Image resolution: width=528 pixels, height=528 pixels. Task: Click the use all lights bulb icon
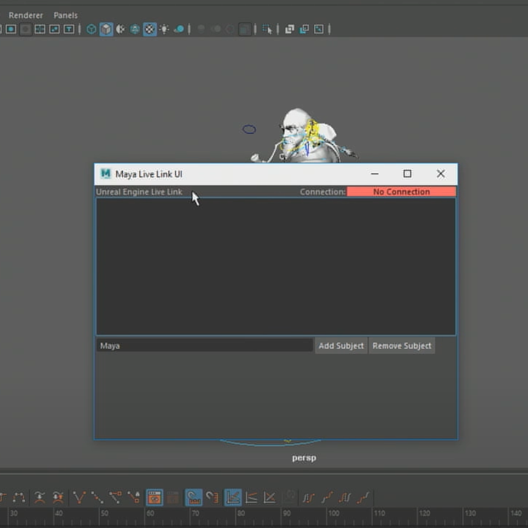[164, 29]
